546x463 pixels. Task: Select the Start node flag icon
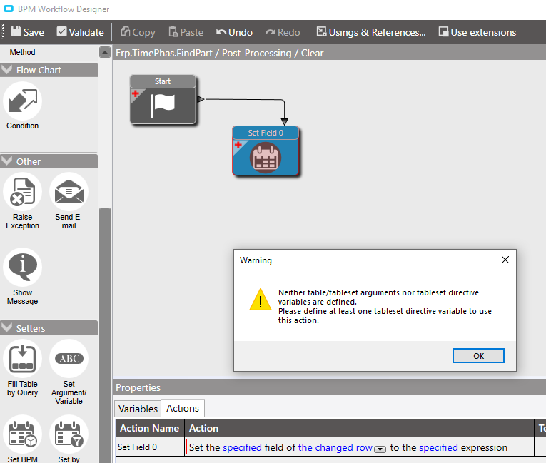163,105
